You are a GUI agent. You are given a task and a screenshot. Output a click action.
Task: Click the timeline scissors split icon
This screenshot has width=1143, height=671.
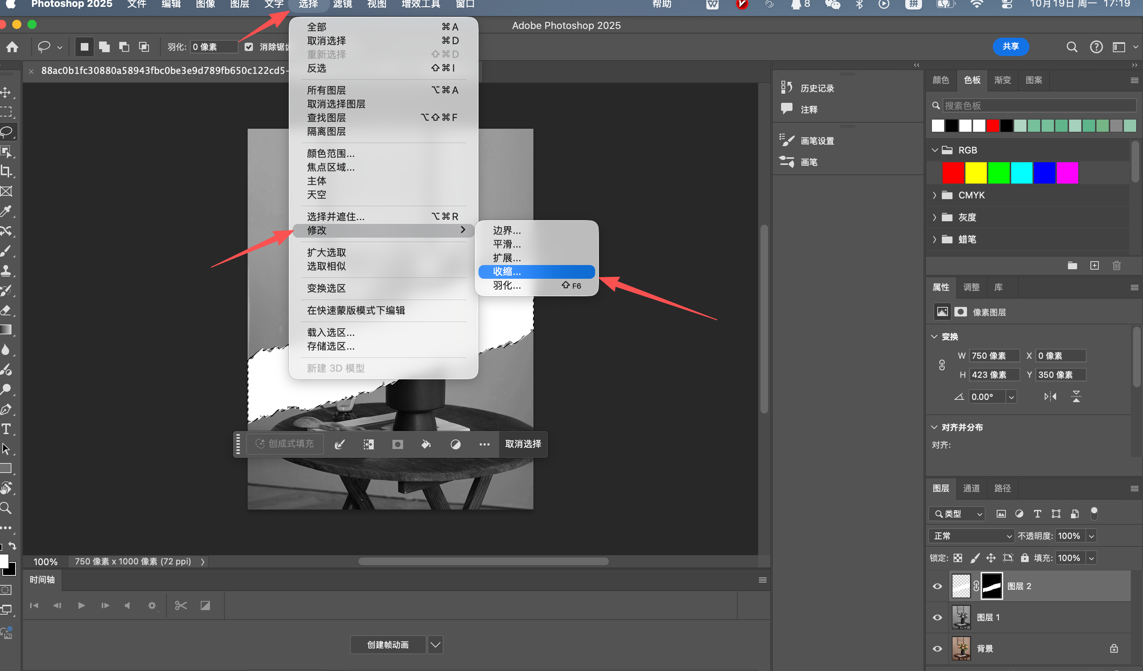click(x=181, y=605)
